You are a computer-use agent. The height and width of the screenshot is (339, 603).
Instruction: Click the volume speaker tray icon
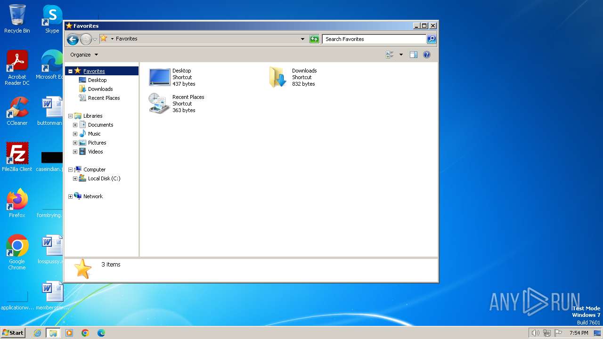(x=535, y=333)
